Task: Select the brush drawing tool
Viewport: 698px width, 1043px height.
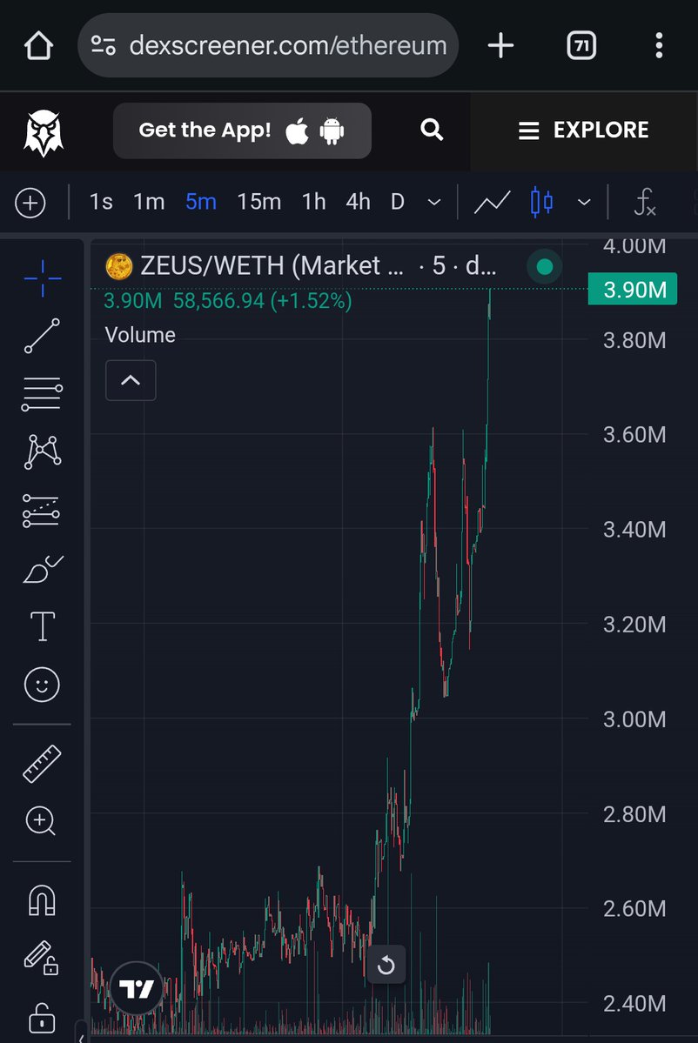Action: click(x=43, y=570)
